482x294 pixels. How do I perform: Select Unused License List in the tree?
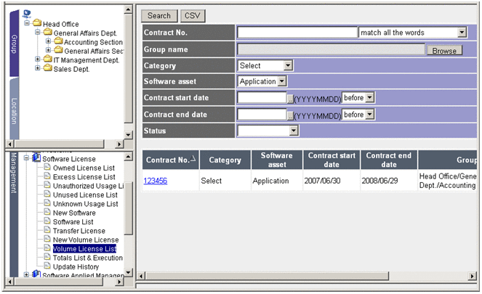point(84,195)
